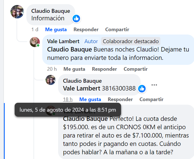Toggle Me gusta under Información comment
The width and height of the screenshot is (194, 159).
56,30
